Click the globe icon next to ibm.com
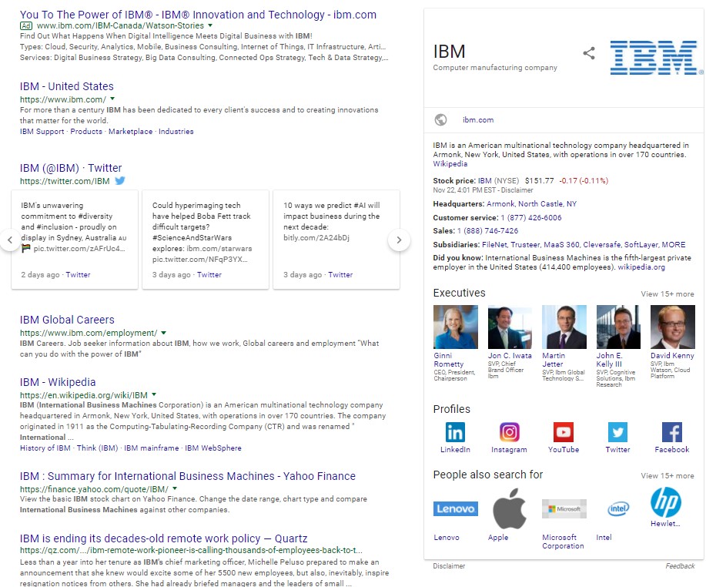The width and height of the screenshot is (706, 587). pos(440,120)
